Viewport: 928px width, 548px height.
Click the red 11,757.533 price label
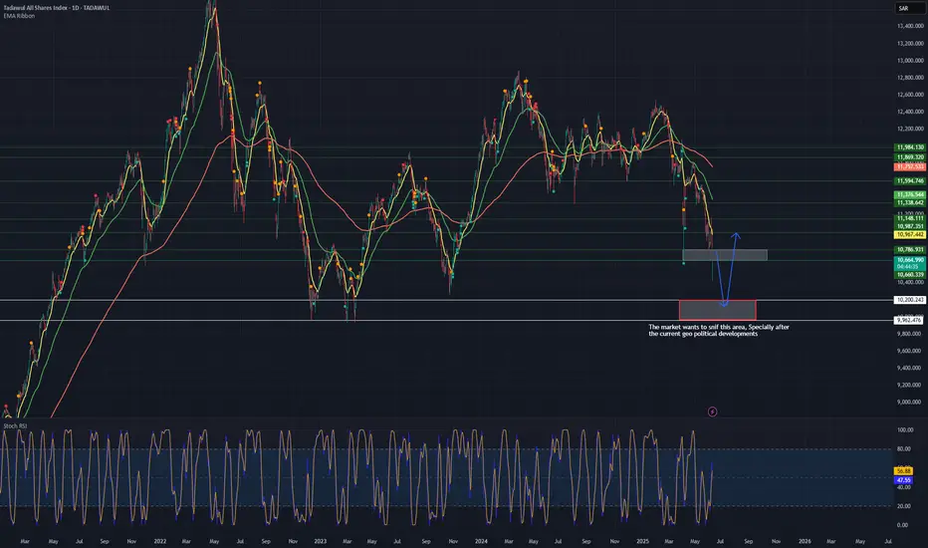910,167
